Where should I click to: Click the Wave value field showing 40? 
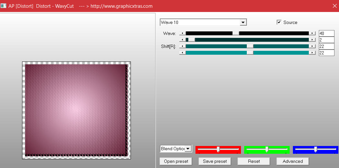coord(326,33)
